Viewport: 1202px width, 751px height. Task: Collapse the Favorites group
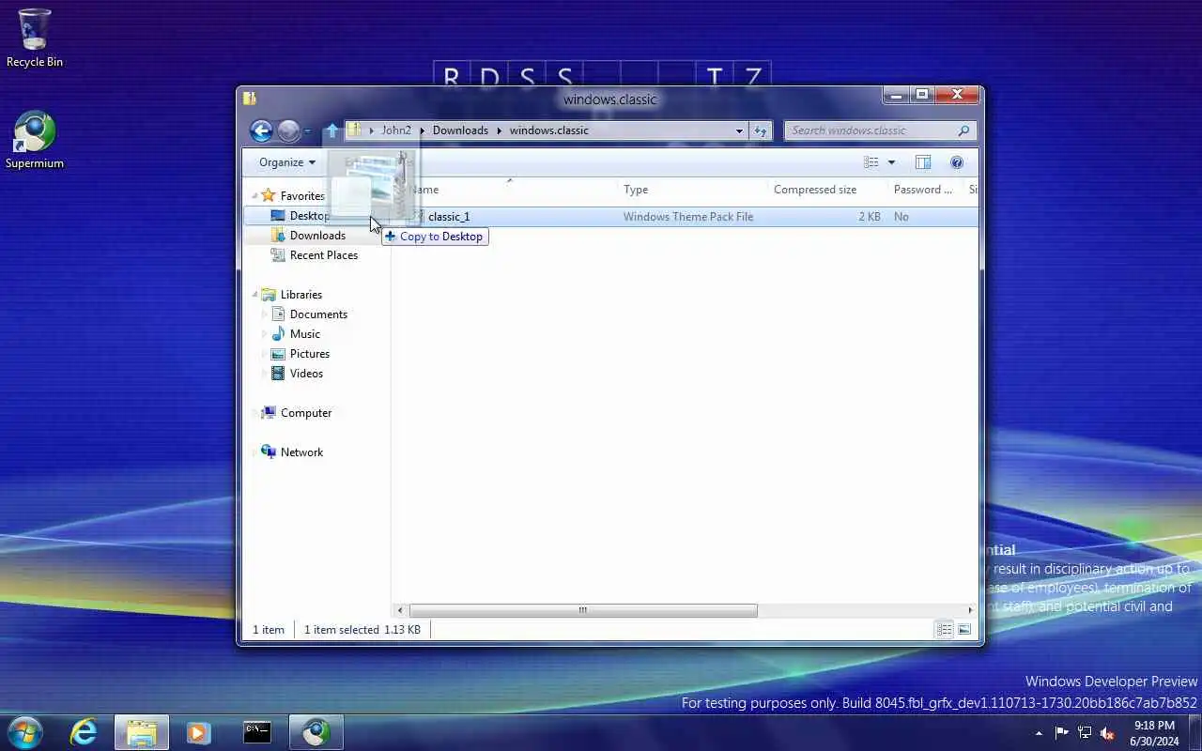pyautogui.click(x=254, y=196)
